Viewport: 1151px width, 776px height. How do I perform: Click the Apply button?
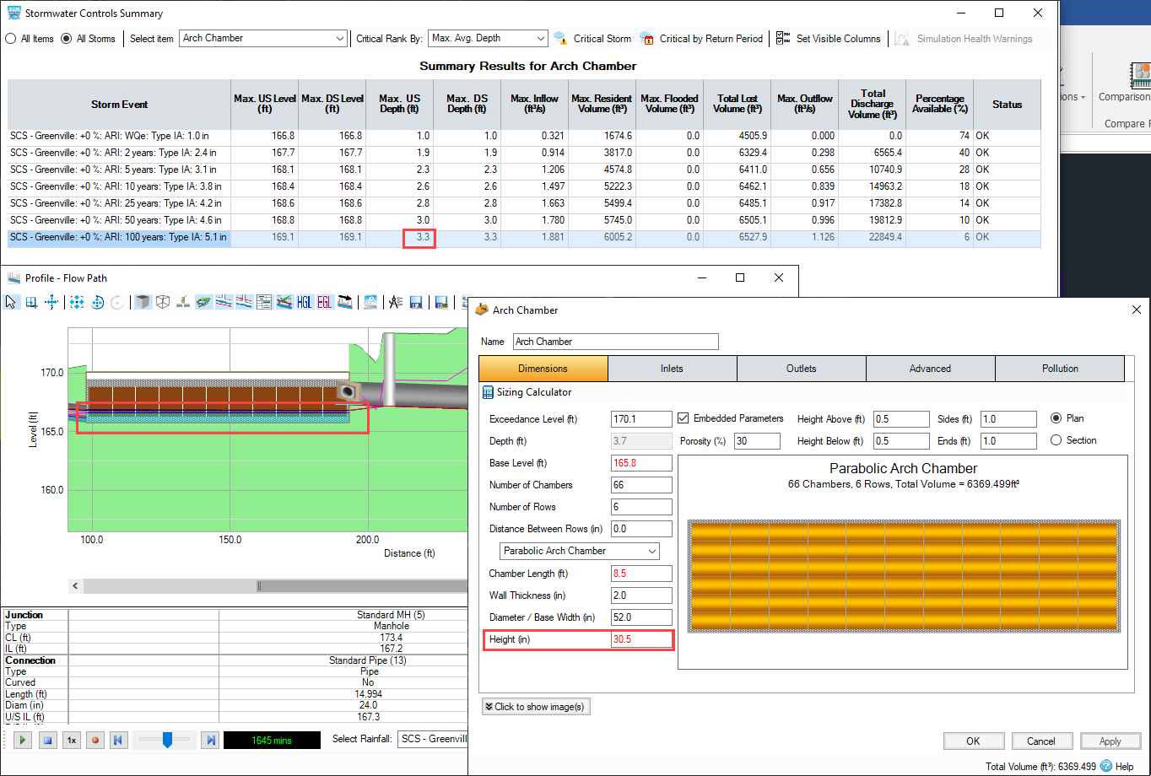coord(1110,741)
